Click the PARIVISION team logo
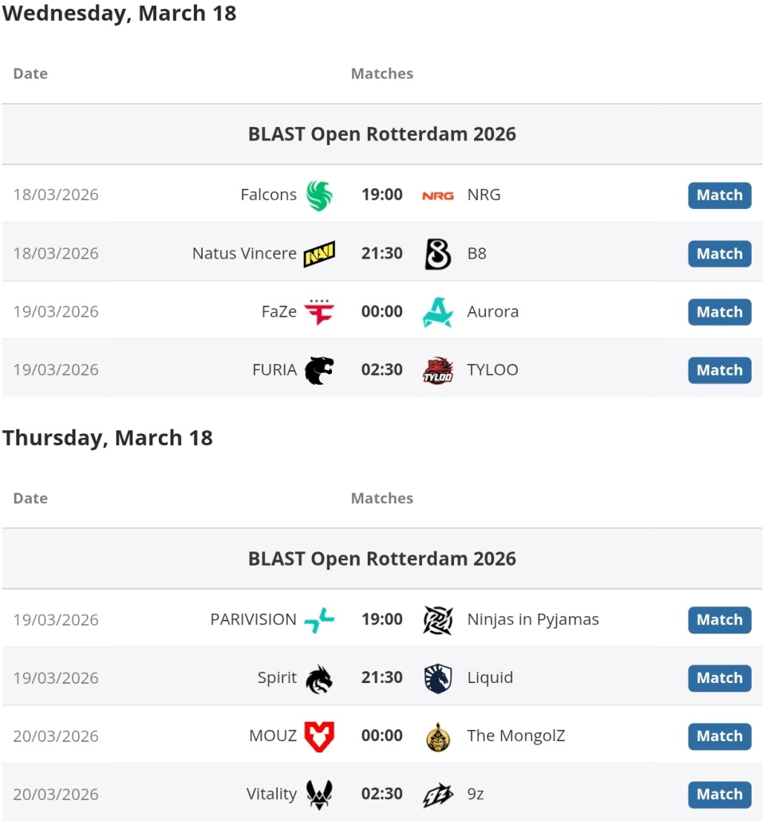Viewport: 766px width, 825px height. click(x=319, y=620)
